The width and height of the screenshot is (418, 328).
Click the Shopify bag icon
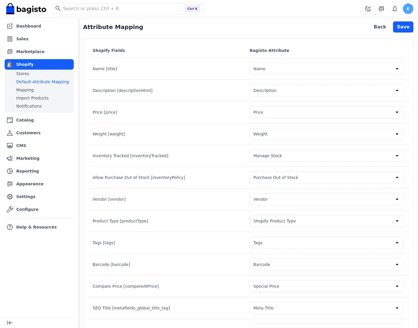coord(10,64)
